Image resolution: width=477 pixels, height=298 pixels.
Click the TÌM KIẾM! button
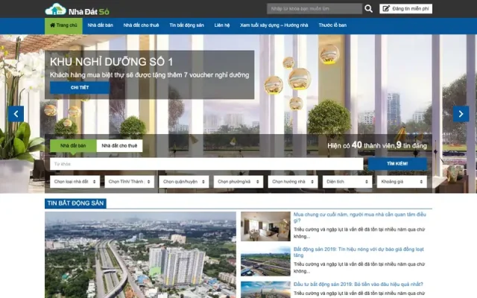click(x=397, y=164)
